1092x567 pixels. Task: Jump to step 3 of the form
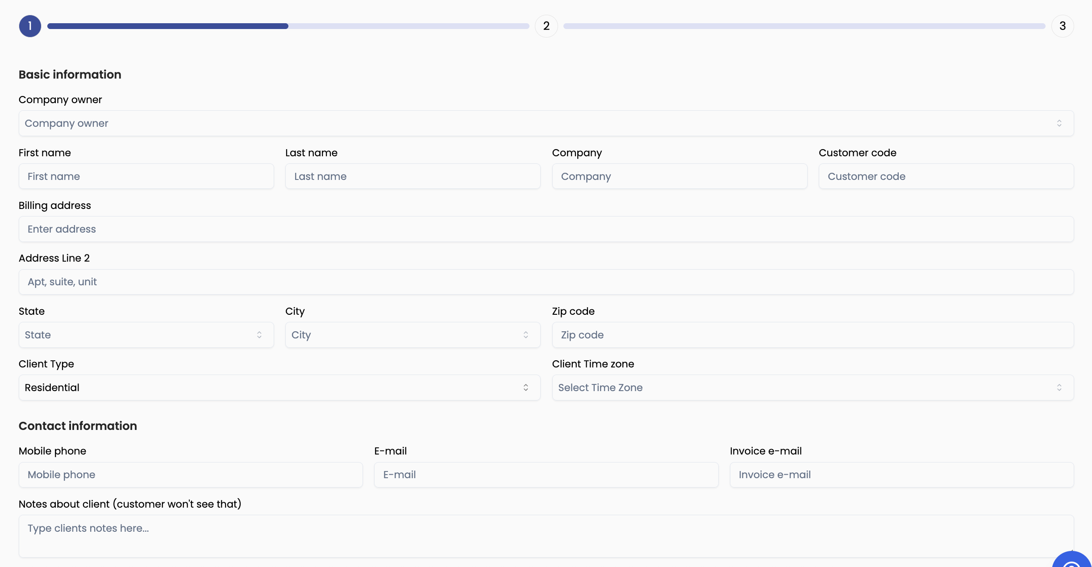[1062, 26]
